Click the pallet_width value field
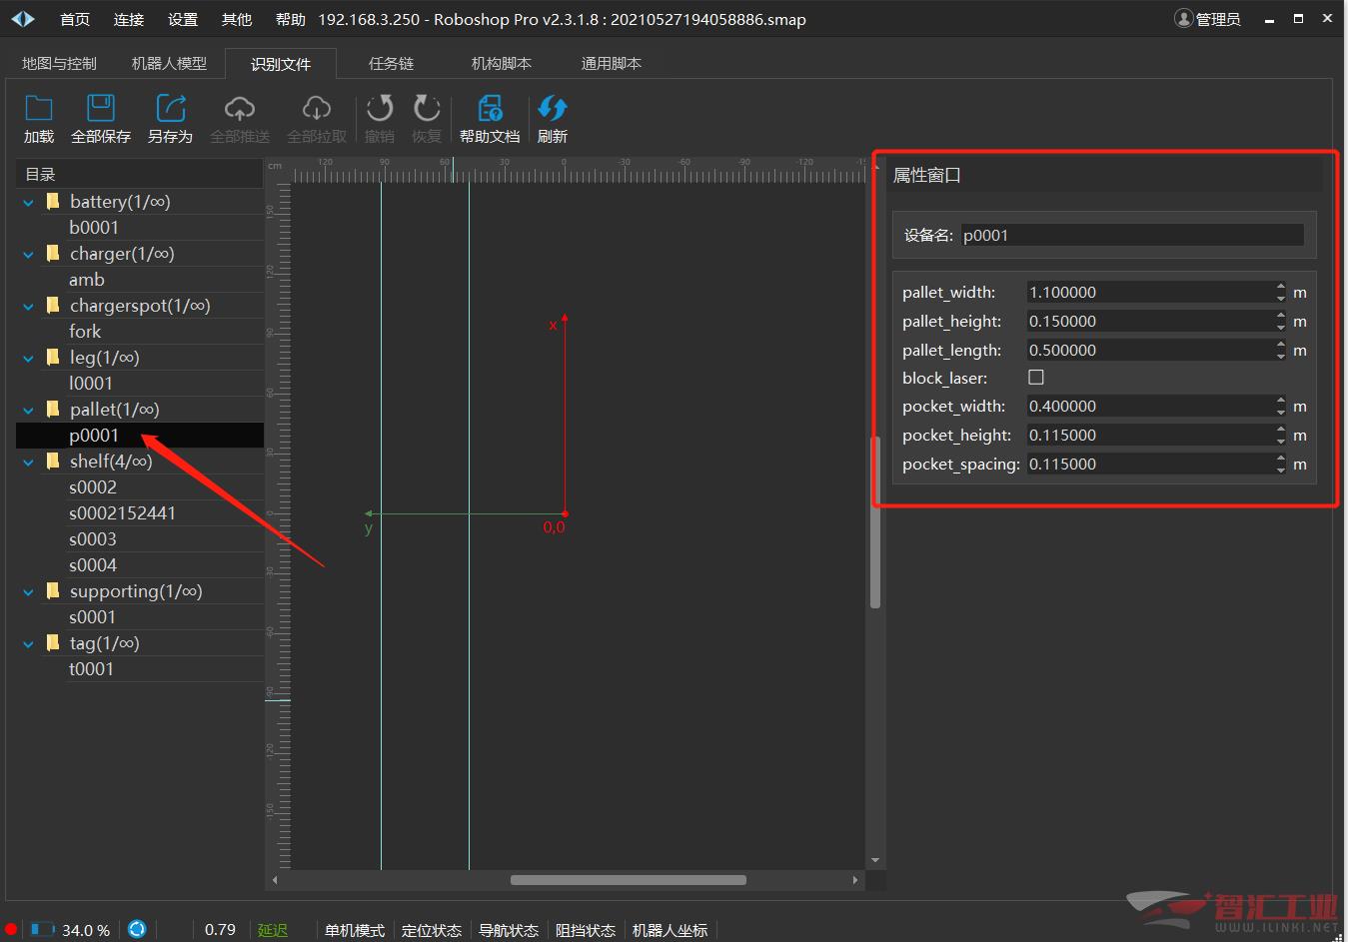 (1150, 292)
